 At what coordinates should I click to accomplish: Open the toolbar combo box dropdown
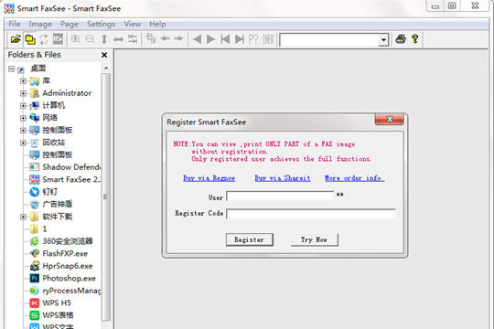click(383, 40)
